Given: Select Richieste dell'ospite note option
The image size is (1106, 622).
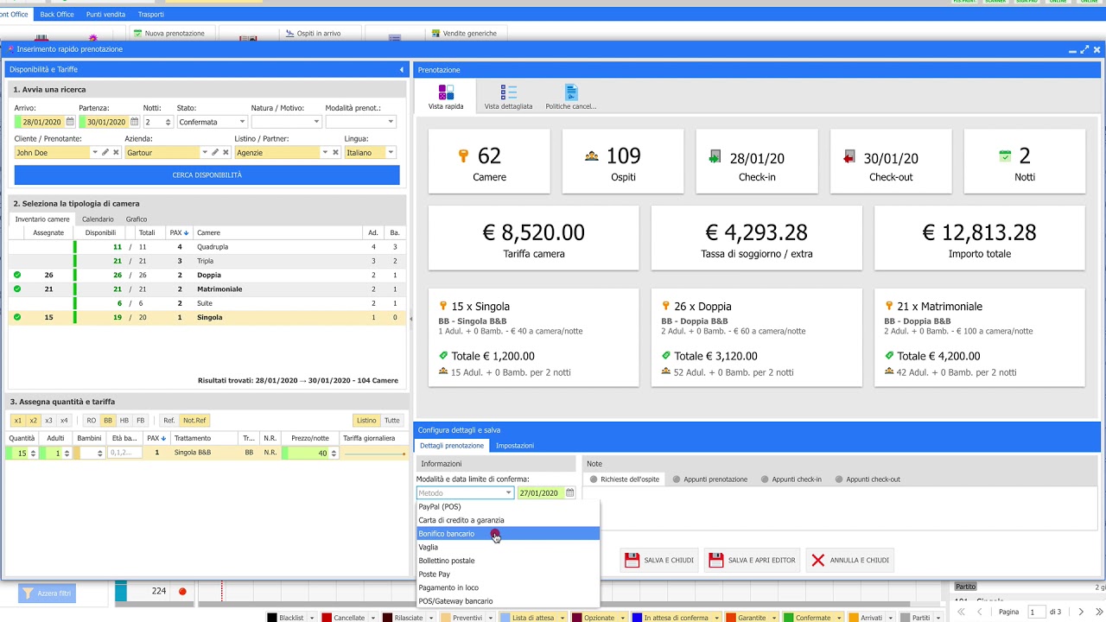Looking at the screenshot, I should tap(624, 479).
